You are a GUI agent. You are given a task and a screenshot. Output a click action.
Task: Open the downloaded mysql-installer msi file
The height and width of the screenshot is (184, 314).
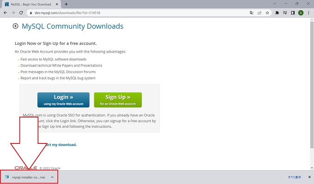(28, 177)
